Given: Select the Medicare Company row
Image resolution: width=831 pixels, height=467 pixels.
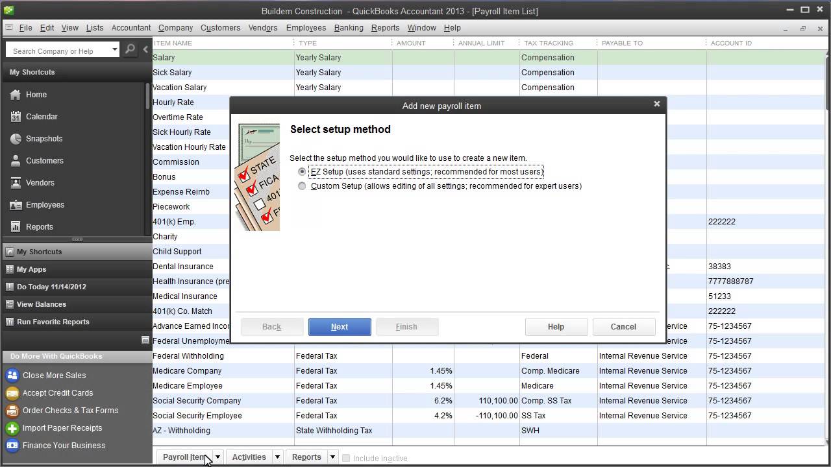Looking at the screenshot, I should (487, 371).
